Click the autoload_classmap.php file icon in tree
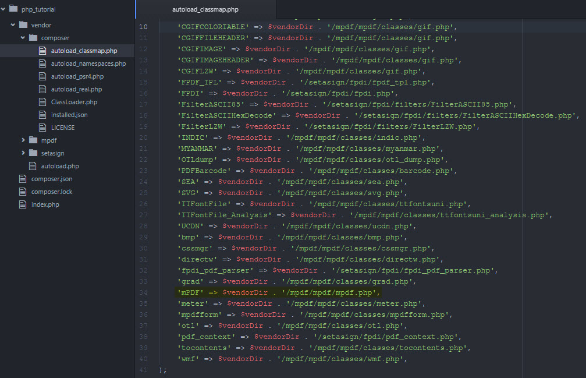 [42, 51]
